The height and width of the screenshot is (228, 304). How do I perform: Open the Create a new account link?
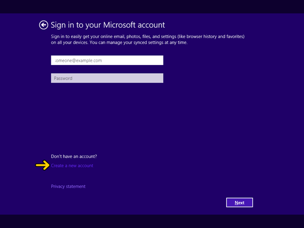[x=72, y=166]
